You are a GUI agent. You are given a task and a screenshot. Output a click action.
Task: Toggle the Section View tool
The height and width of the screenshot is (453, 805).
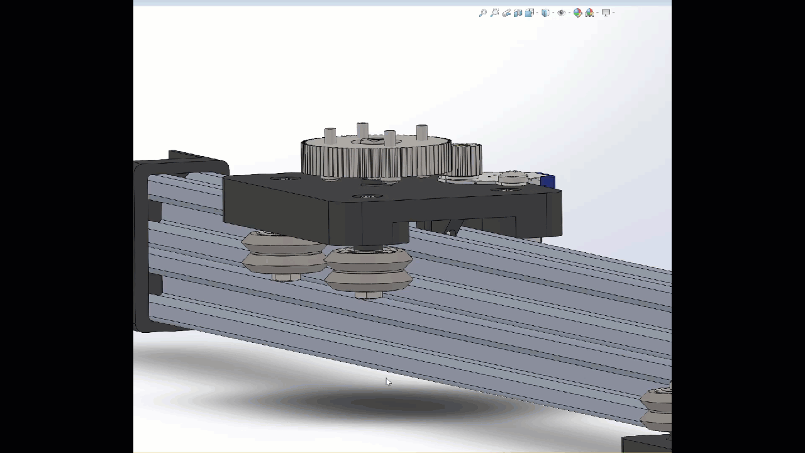(518, 13)
